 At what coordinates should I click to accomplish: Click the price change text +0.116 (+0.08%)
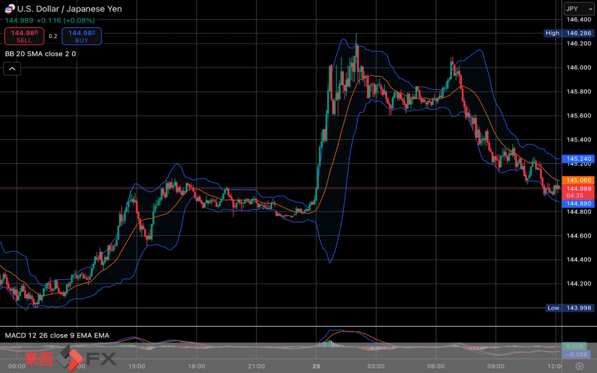pos(65,20)
